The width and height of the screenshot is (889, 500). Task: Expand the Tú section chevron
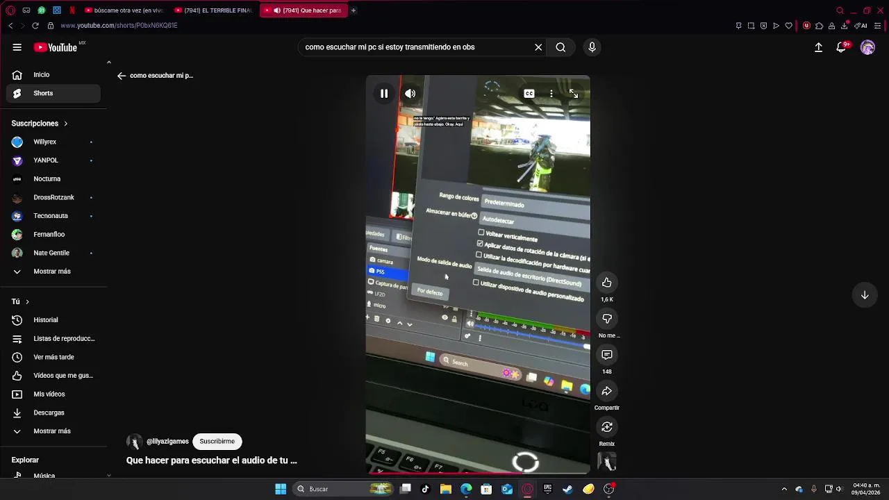[x=27, y=302]
